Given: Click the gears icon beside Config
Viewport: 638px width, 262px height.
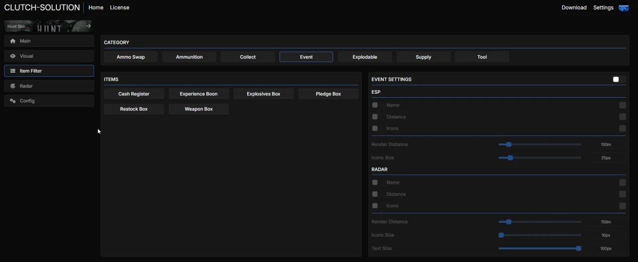Looking at the screenshot, I should tap(13, 101).
